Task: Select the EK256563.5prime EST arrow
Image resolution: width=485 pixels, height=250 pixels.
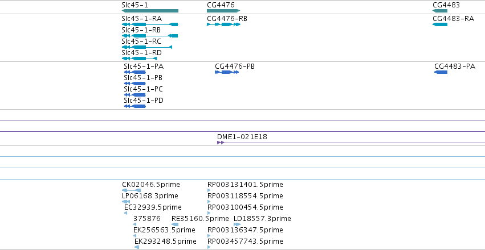Action: (x=135, y=236)
